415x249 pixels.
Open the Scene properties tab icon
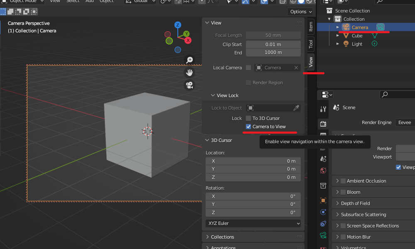(x=323, y=159)
